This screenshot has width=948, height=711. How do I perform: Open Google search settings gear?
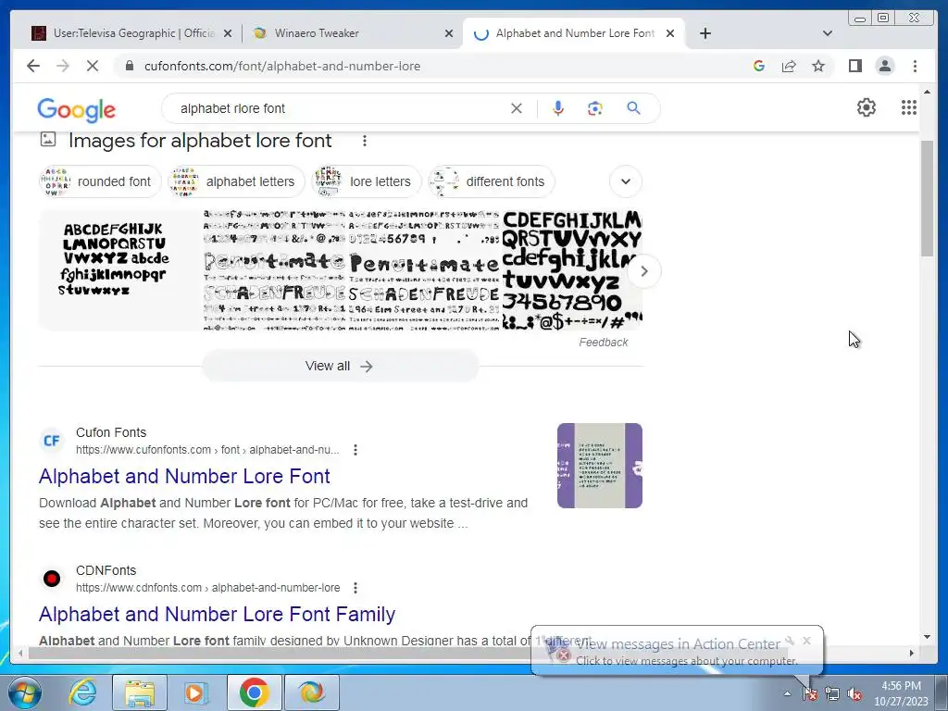click(x=866, y=107)
